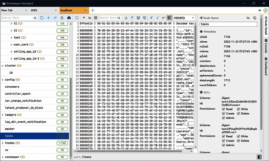The height and width of the screenshot is (161, 269).
Task: Click cloud search icon in editor search box
Action: (x=119, y=18)
